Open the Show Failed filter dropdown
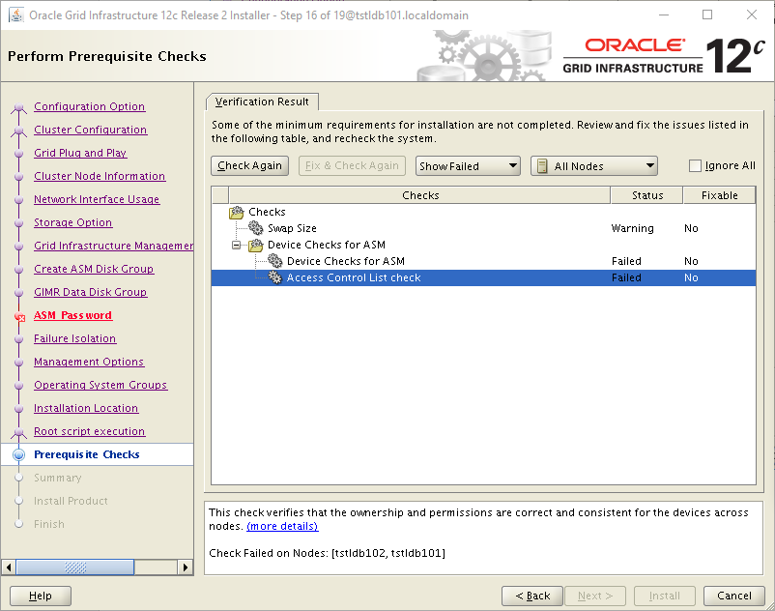The image size is (775, 611). pyautogui.click(x=468, y=166)
